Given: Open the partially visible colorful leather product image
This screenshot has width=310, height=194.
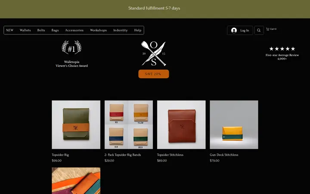Looking at the screenshot, I should point(76,181).
